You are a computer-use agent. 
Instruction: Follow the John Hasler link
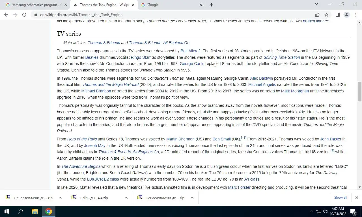(331, 139)
